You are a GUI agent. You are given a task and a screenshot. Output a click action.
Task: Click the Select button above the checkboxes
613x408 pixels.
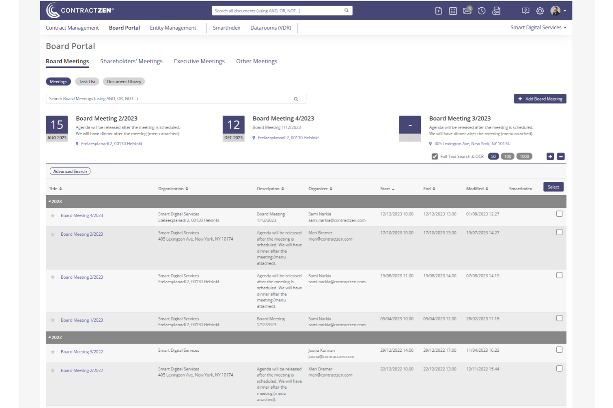coord(553,187)
